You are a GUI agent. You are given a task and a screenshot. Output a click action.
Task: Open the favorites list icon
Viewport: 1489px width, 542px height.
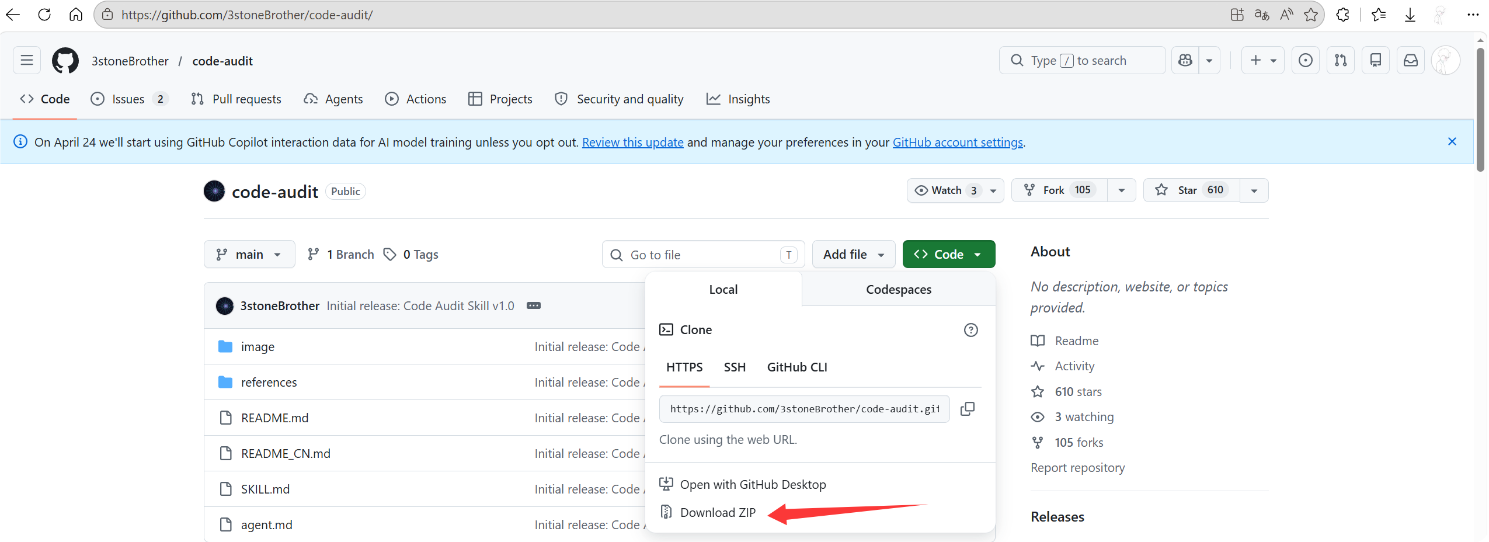[1379, 15]
